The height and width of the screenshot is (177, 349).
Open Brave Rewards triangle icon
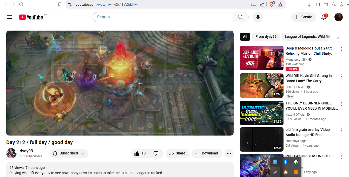pos(280,4)
